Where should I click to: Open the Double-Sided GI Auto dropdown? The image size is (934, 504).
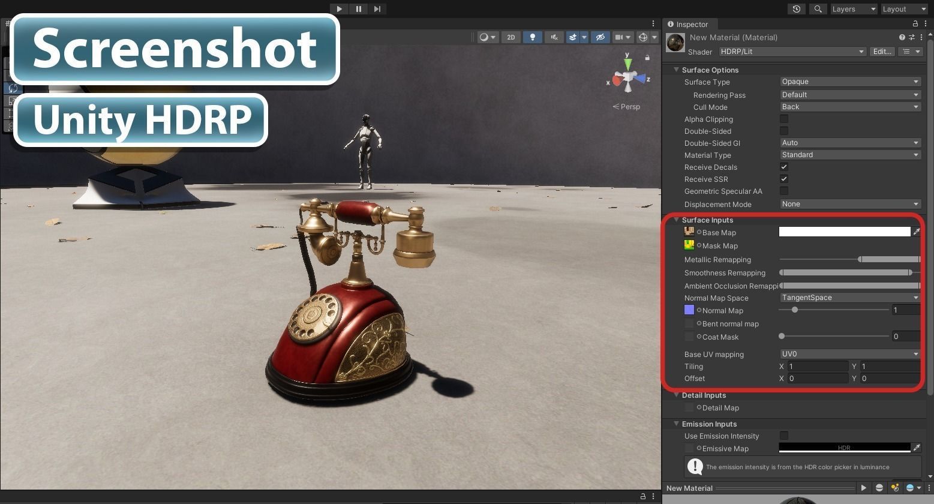click(850, 143)
